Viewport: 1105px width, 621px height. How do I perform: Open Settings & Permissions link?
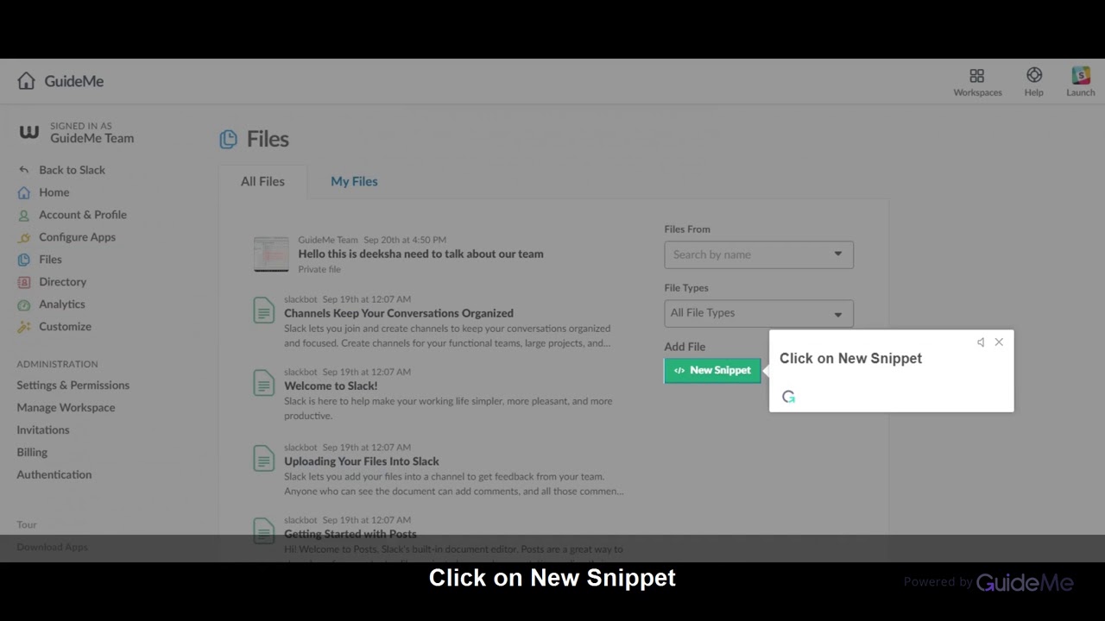(73, 386)
